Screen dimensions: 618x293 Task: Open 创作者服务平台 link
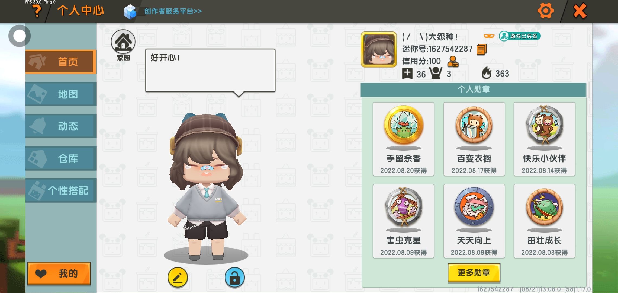tap(173, 11)
